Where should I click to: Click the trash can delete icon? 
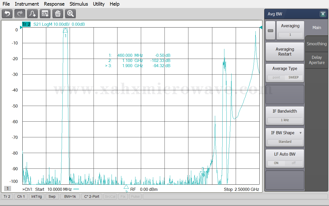click(x=58, y=14)
